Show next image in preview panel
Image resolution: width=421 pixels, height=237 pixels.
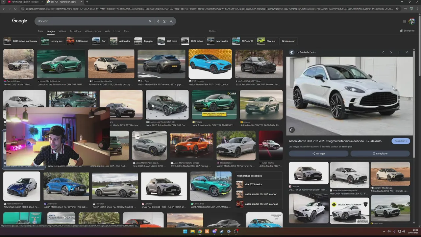(391, 52)
